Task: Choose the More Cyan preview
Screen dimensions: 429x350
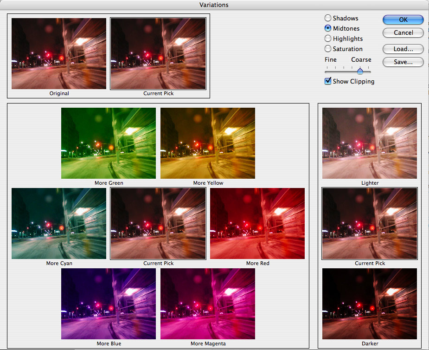Action: point(59,223)
